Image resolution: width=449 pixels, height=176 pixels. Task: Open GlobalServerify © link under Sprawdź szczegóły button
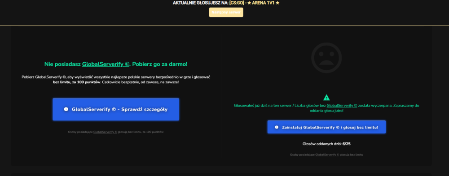105,132
